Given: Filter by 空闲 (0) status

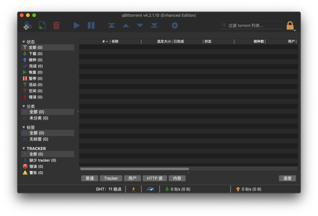Looking at the screenshot, I should coord(48,91).
